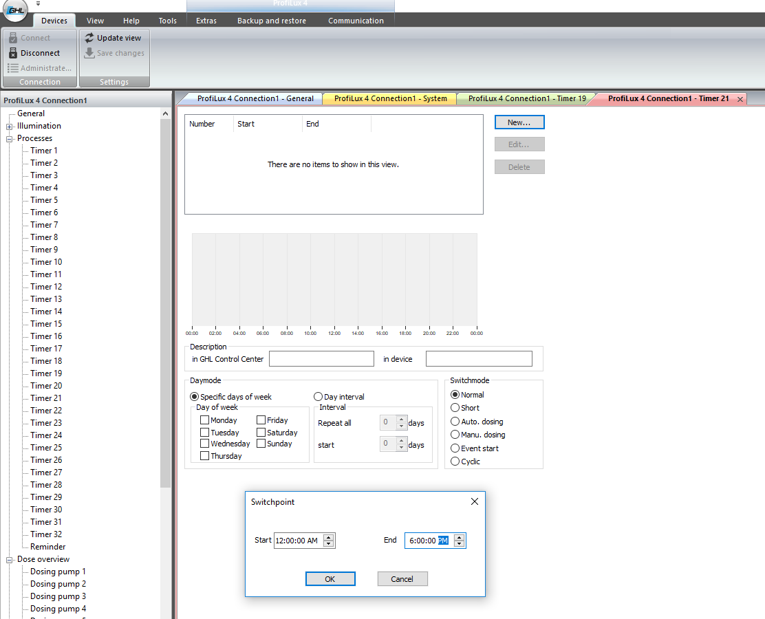This screenshot has height=619, width=765.
Task: Click the in GHL Control Center field
Action: pos(321,359)
